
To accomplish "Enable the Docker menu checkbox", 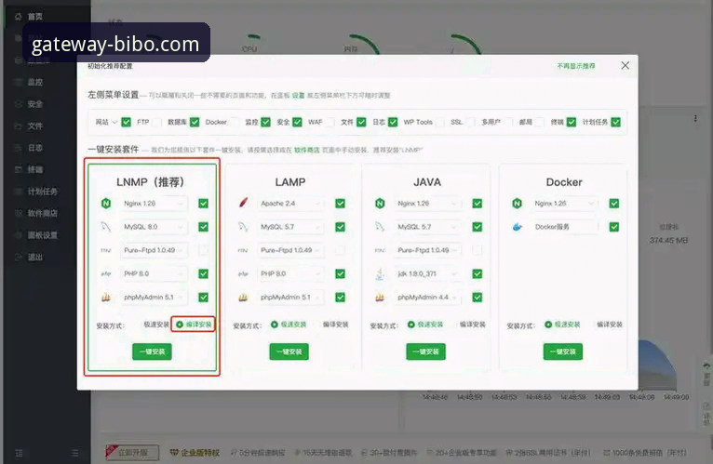I will tap(235, 122).
